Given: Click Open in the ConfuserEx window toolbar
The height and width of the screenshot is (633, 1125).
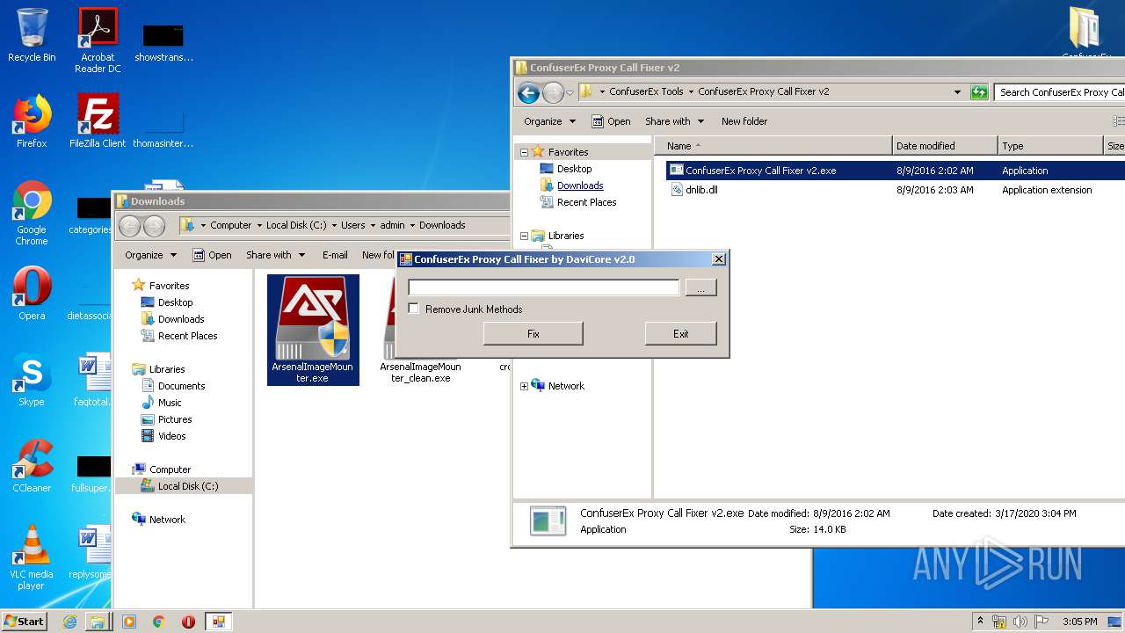Looking at the screenshot, I should (x=611, y=121).
